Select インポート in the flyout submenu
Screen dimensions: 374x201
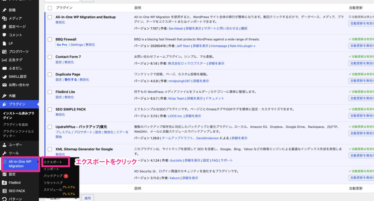pos(51,169)
